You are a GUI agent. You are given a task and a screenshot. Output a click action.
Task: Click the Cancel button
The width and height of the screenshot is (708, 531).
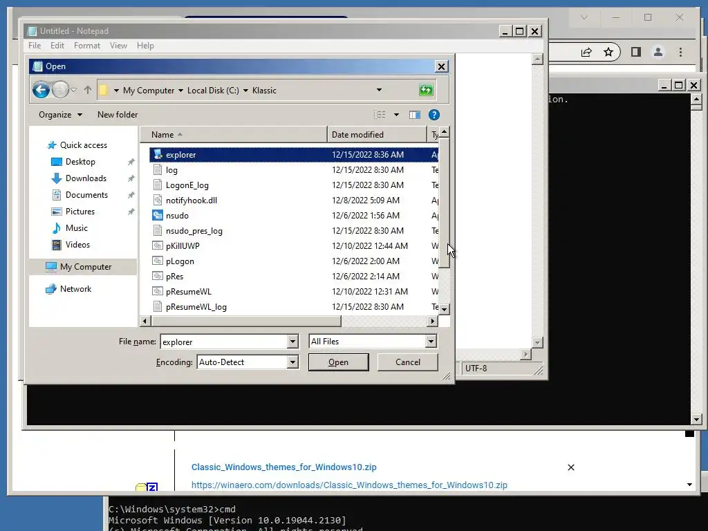(407, 362)
